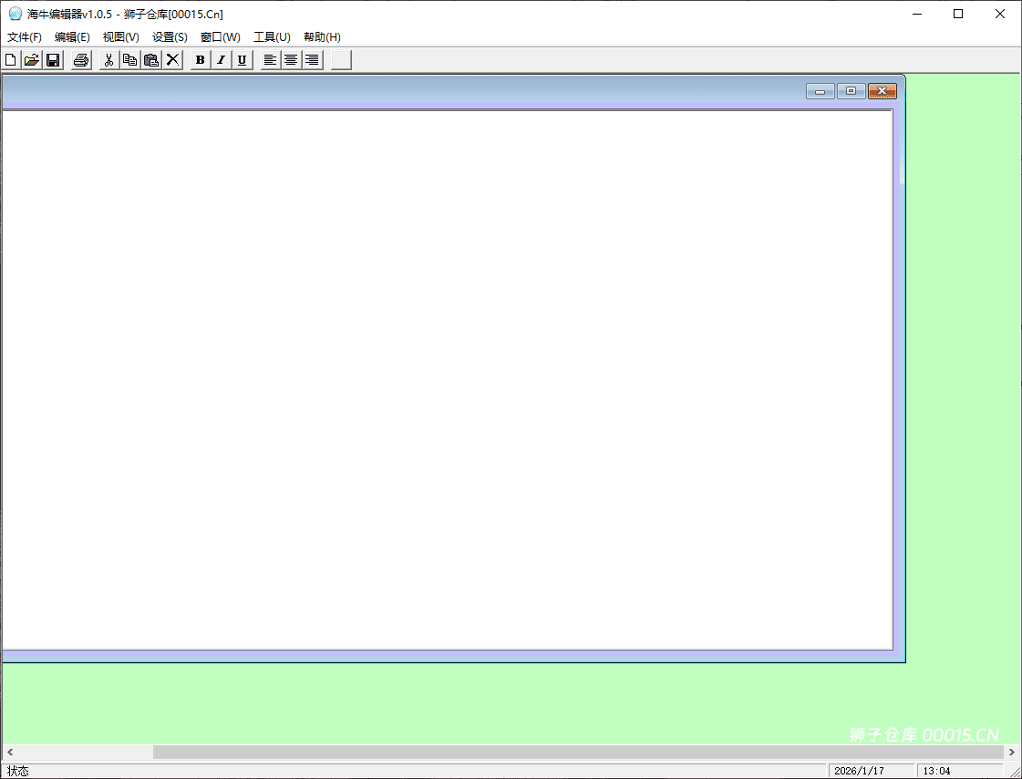Screen dimensions: 1022x779
Task: Toggle italic formatting
Action: 221,60
